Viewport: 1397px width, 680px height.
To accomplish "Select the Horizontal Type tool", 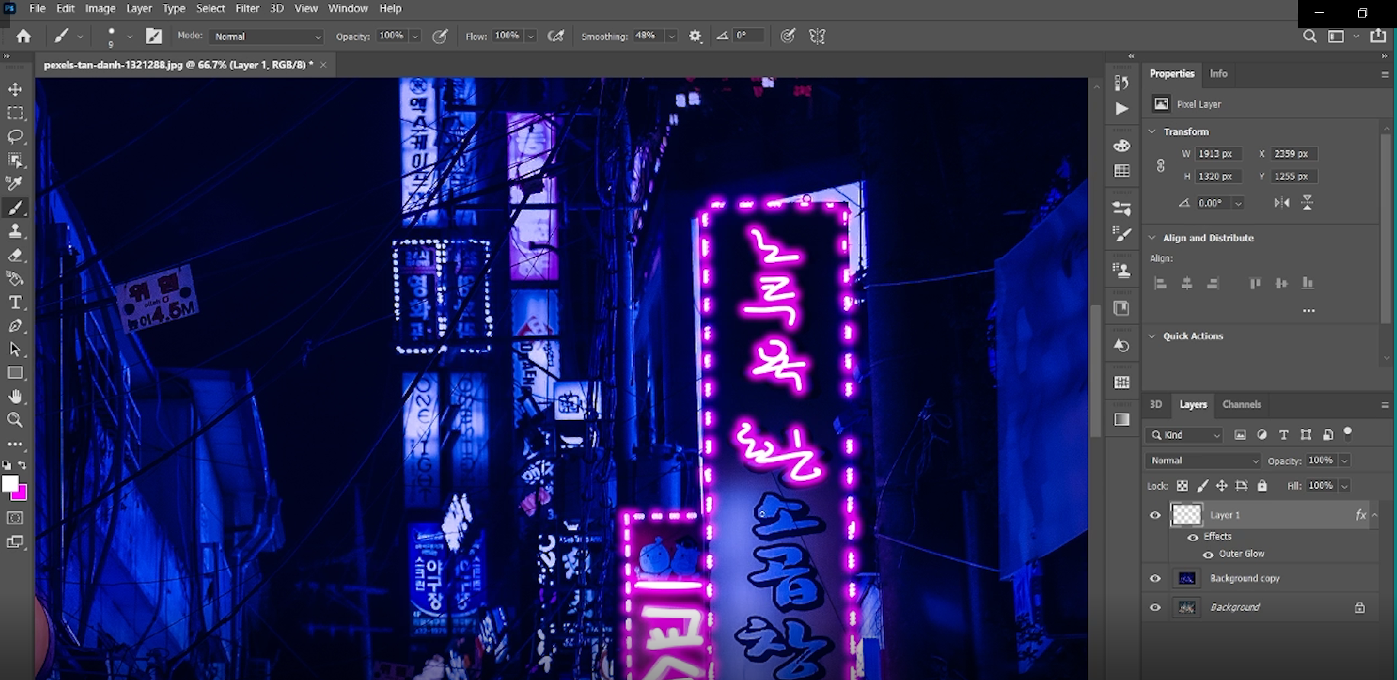I will 15,302.
